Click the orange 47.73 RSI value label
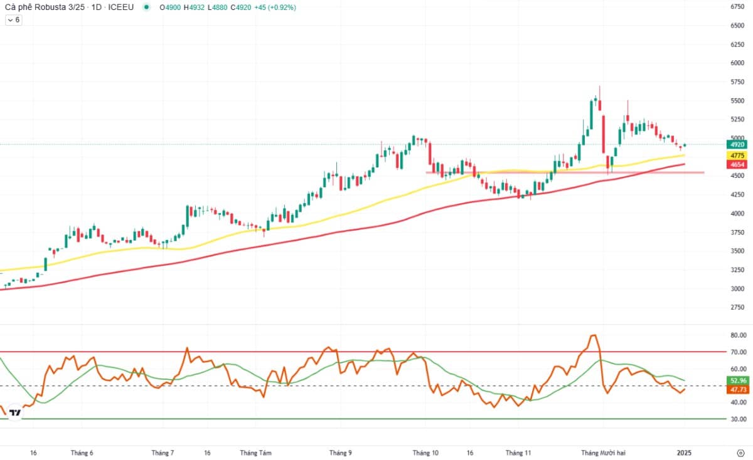 coord(737,389)
